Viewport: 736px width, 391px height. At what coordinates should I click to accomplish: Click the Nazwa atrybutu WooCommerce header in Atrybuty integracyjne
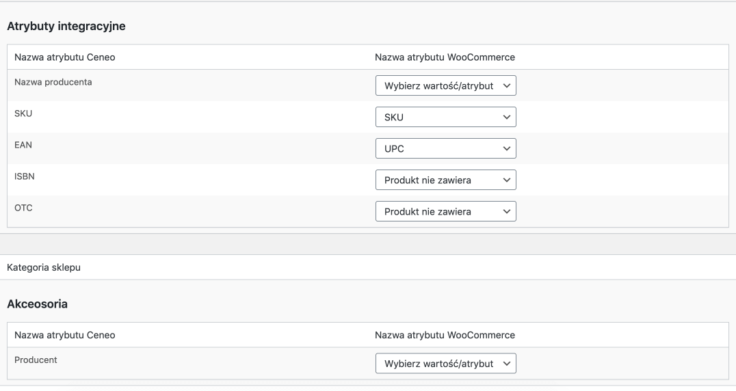(x=445, y=57)
